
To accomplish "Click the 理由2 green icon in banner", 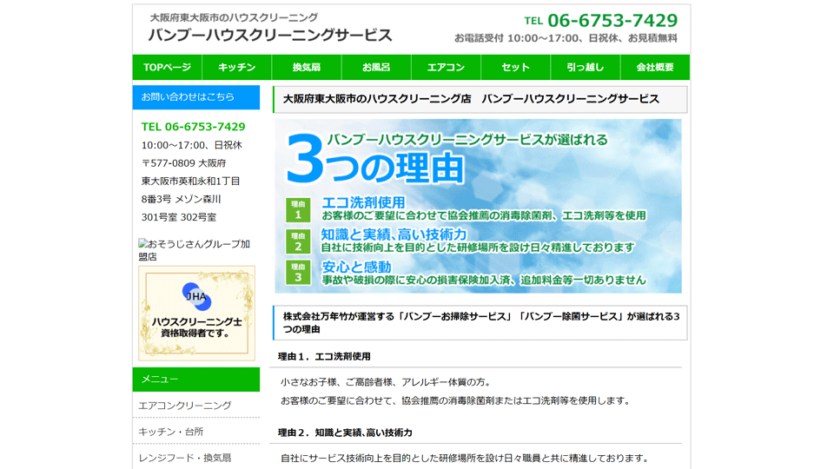I will pos(298,241).
